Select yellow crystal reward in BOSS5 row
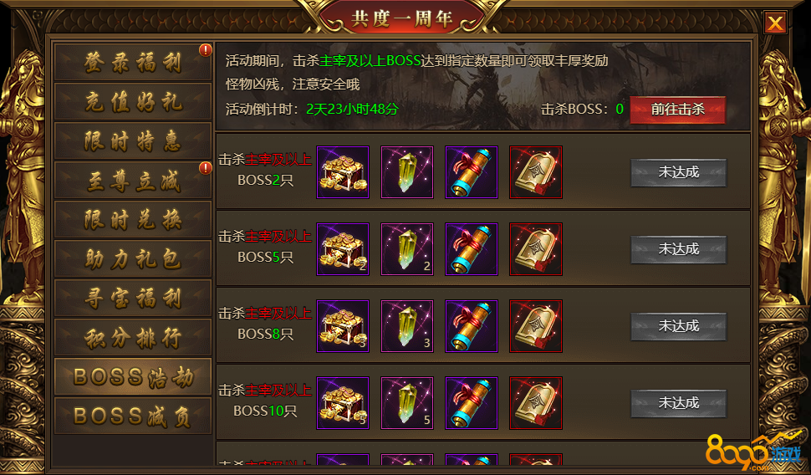Viewport: 811px width, 475px height. click(407, 249)
